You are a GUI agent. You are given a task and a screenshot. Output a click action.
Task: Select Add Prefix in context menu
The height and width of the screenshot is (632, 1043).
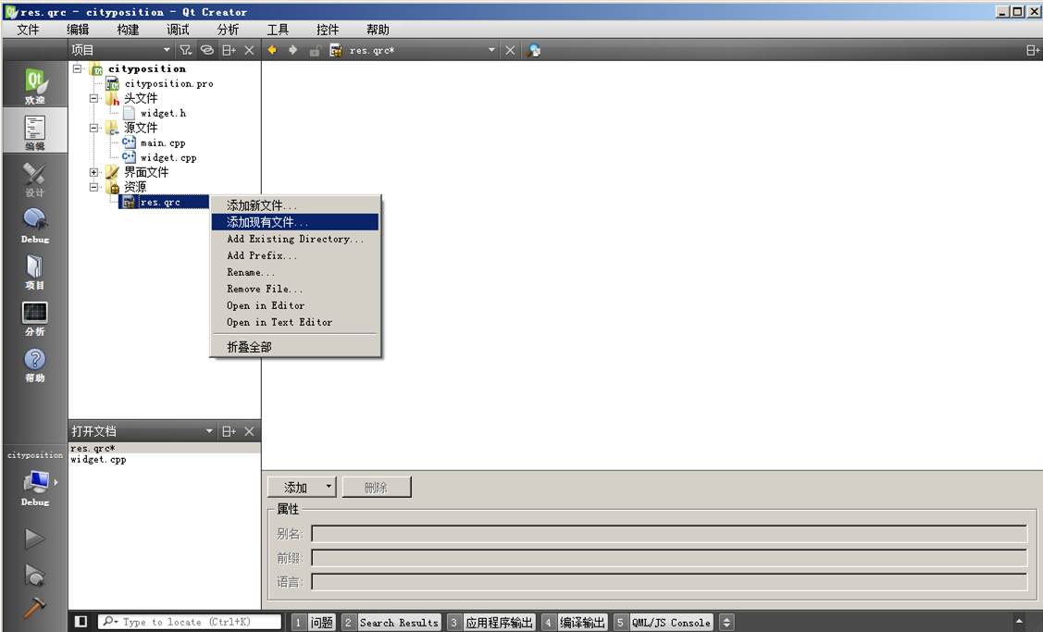click(295, 255)
